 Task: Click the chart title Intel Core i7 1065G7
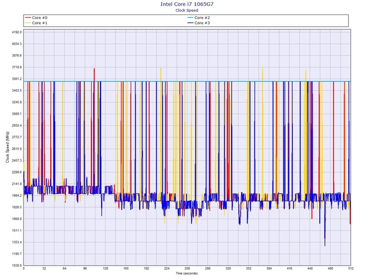[187, 4]
